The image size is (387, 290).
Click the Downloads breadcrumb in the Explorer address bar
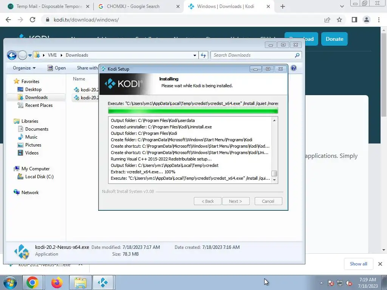point(77,55)
